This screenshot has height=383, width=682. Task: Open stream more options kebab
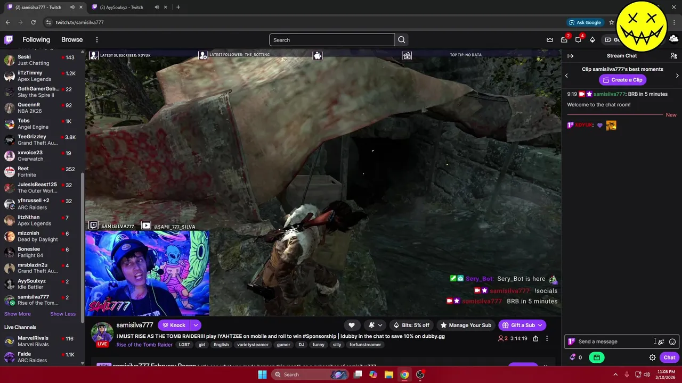pos(547,338)
